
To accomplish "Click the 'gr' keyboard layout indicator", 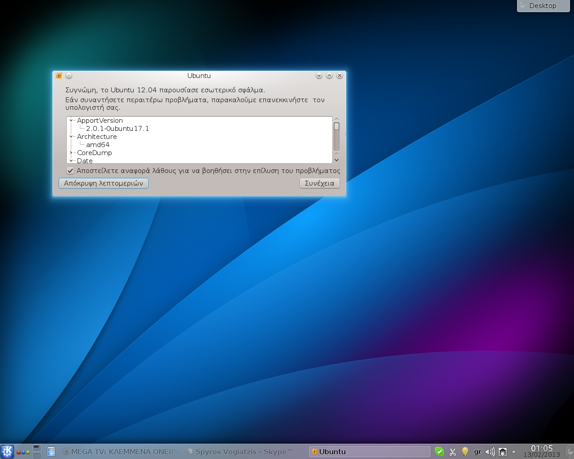I will 478,452.
